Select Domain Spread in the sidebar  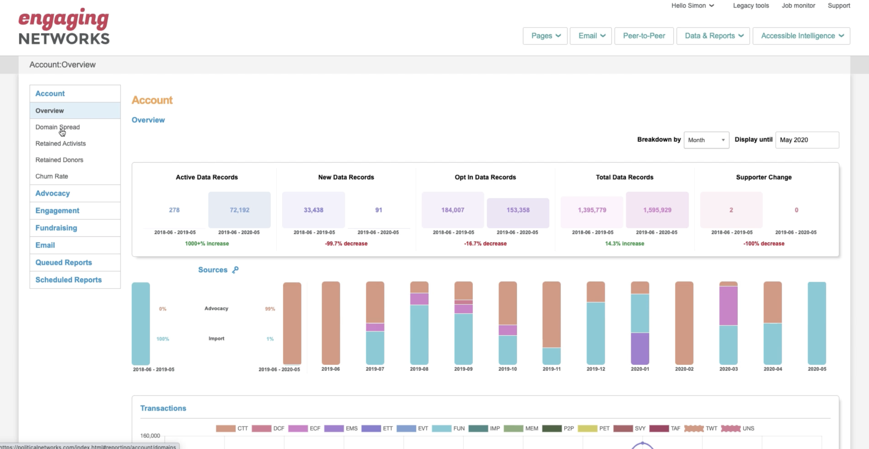57,127
